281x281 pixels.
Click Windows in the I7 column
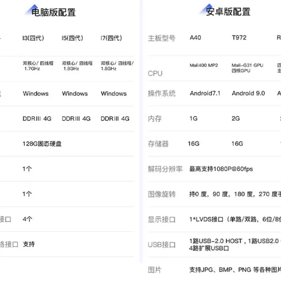coord(114,94)
